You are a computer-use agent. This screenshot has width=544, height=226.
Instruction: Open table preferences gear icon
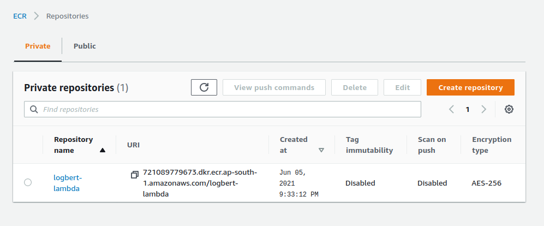point(509,109)
